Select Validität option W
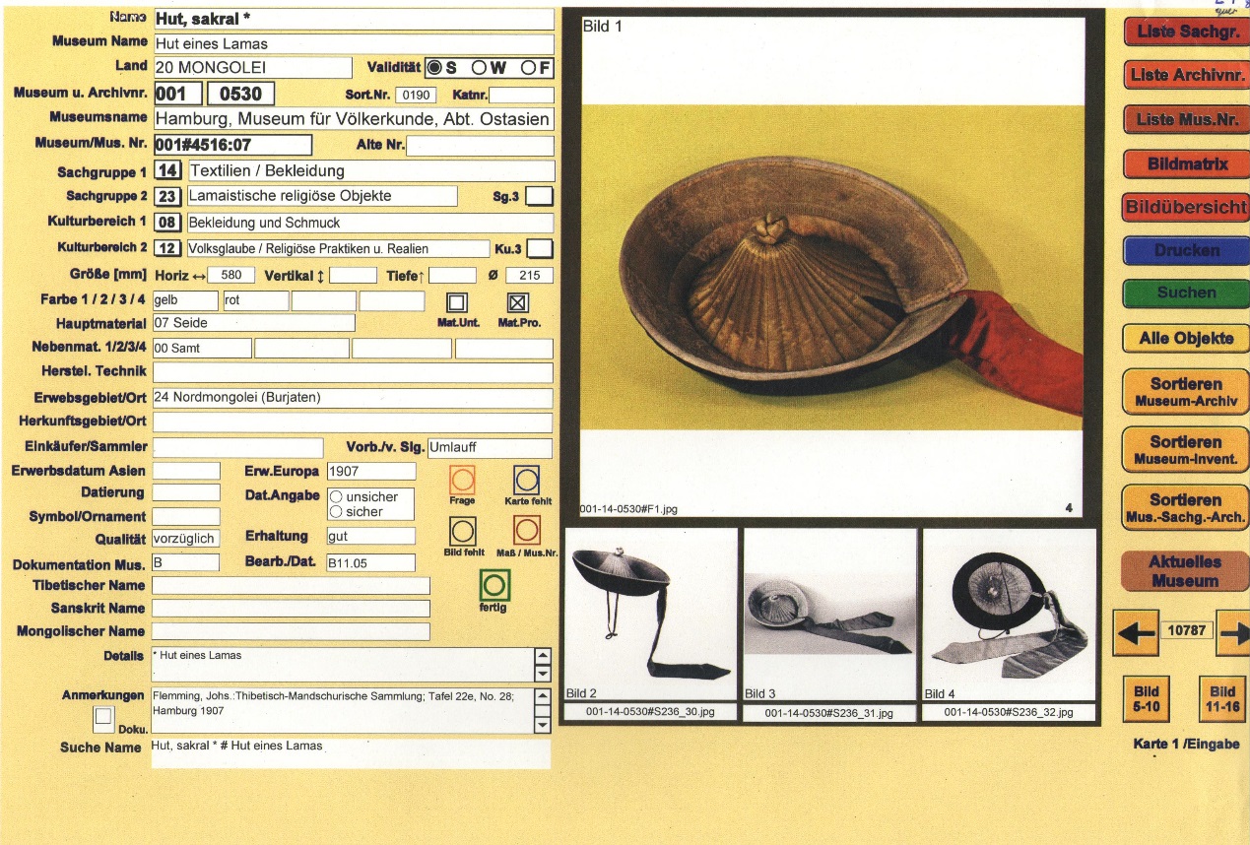Viewport: 1250px width, 845px height. pyautogui.click(x=480, y=68)
